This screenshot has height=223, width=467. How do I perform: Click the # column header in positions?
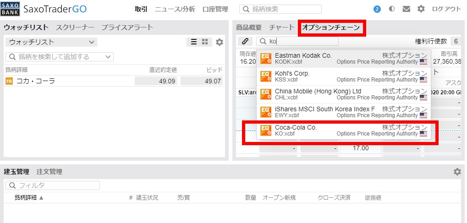(x=131, y=198)
